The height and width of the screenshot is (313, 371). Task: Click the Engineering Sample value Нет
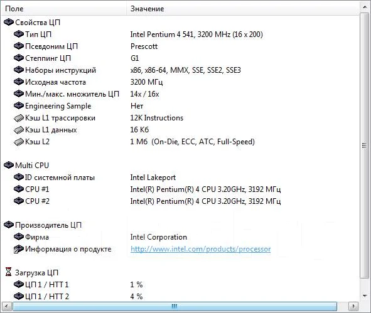coord(137,106)
